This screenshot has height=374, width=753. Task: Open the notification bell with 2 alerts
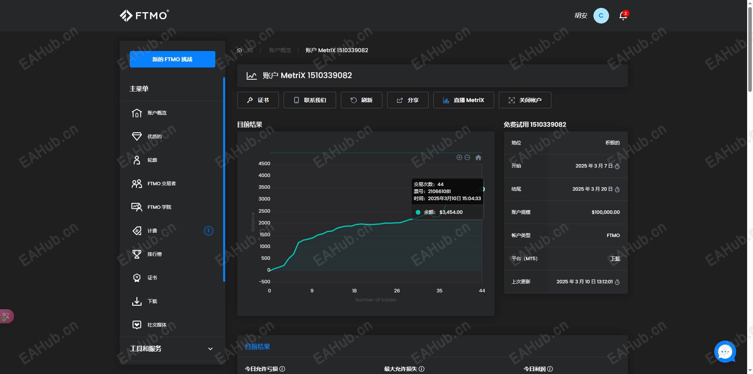tap(623, 16)
